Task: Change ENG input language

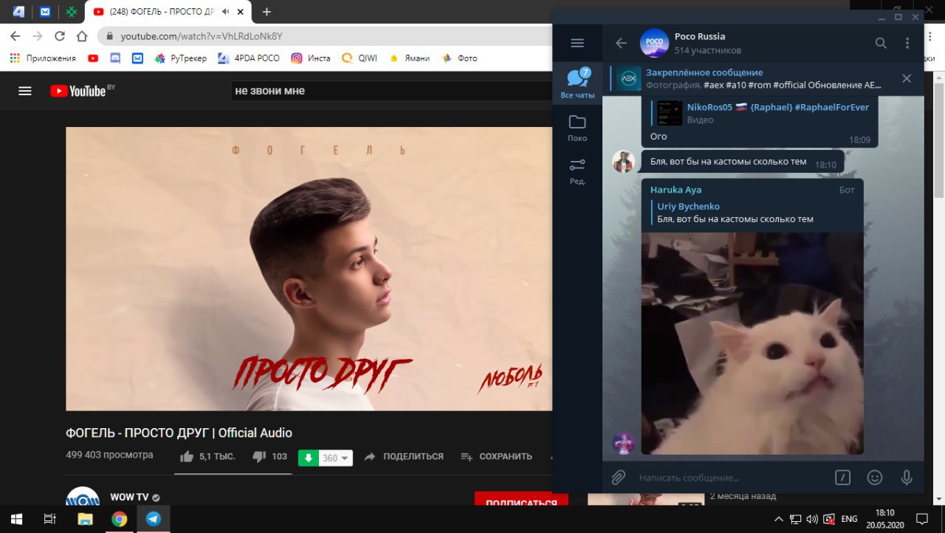Action: [850, 519]
